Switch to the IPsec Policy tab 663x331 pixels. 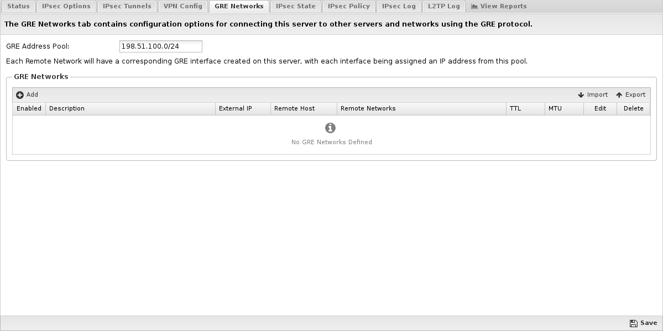coord(349,7)
